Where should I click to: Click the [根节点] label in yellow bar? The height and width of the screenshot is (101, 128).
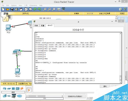pos(25,13)
